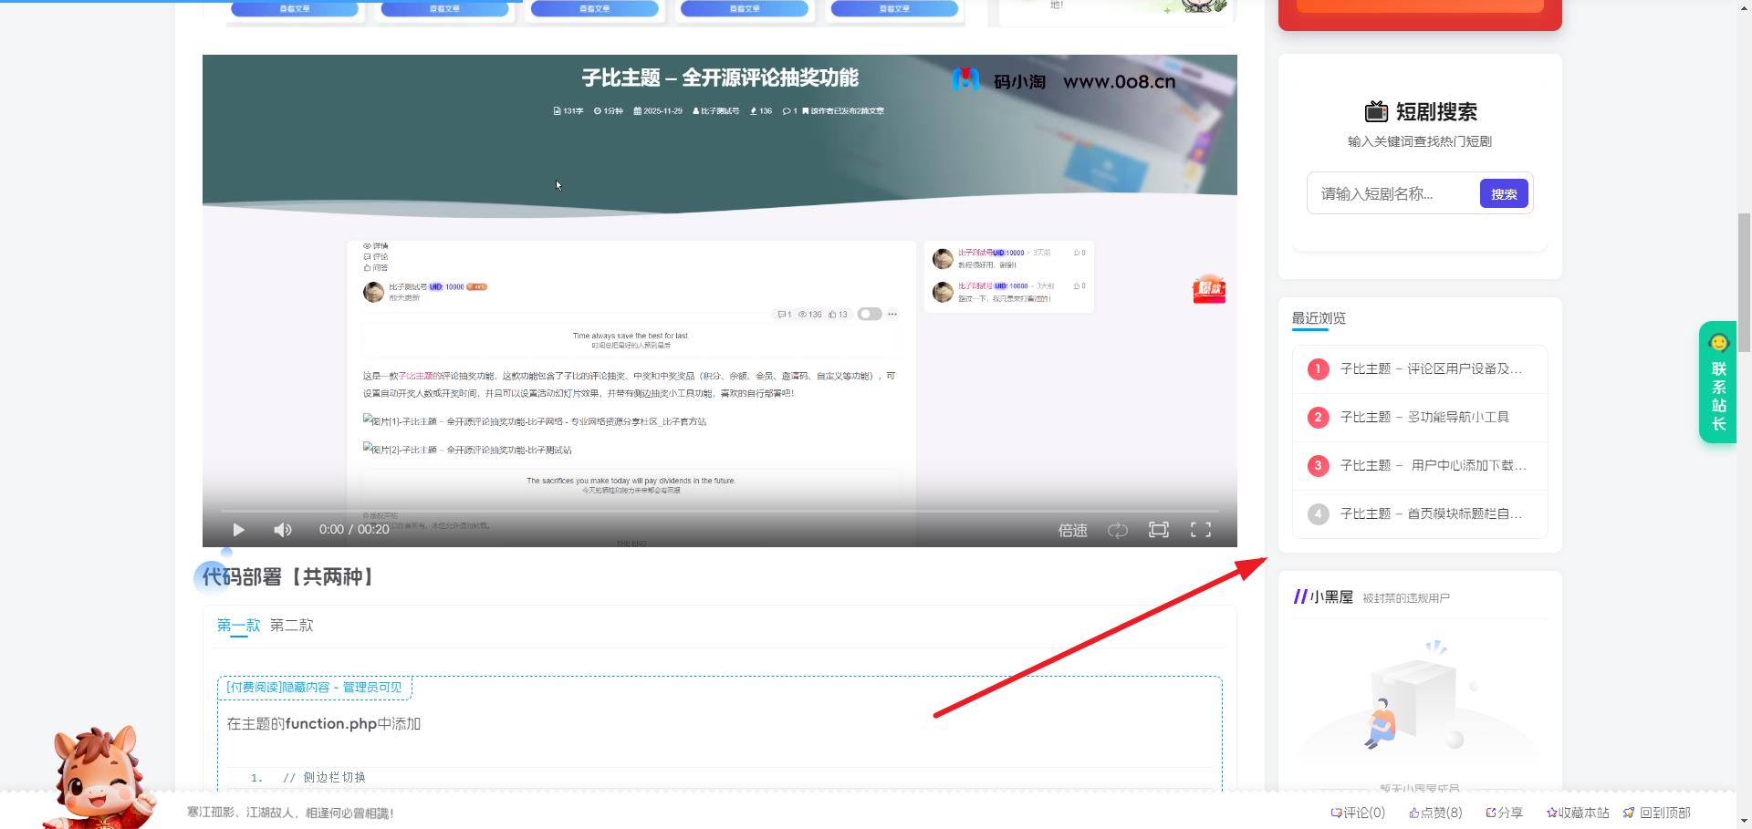The width and height of the screenshot is (1752, 829).
Task: Click the 输入关键词查找热门短剧 subtitle
Action: coord(1420,141)
